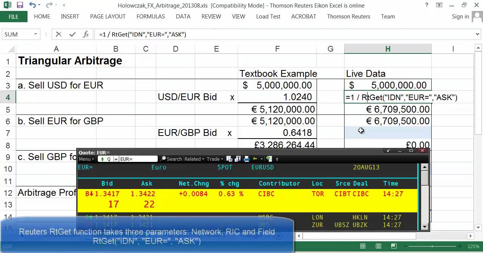Switch to the INSERT ribbon tab
483x253 pixels.
point(70,17)
